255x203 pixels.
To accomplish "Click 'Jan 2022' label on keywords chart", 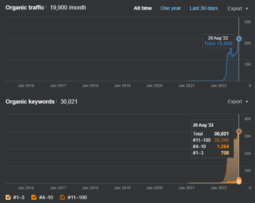I will (219, 188).
